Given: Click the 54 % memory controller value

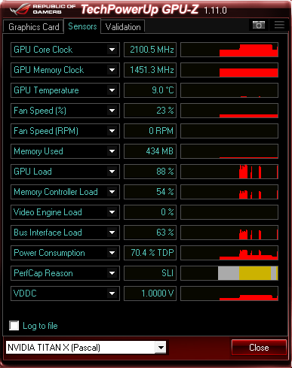Looking at the screenshot, I should (x=150, y=192).
